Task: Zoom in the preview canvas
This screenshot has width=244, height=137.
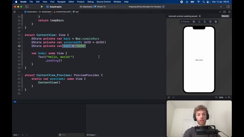Action: point(229,97)
